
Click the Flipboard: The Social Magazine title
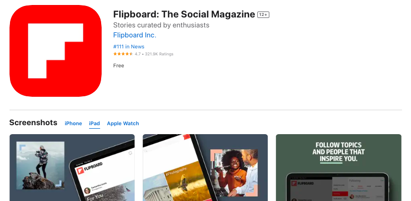coord(184,14)
